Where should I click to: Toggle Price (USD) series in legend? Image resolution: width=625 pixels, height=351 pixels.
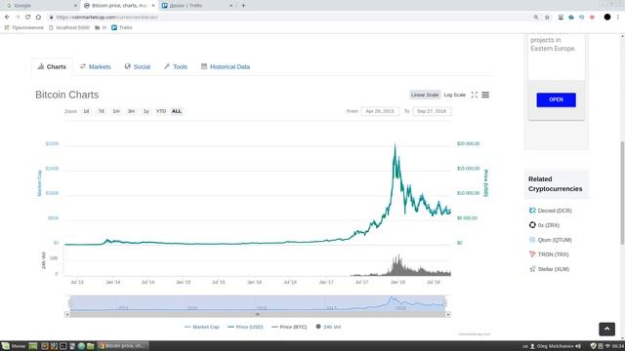(x=245, y=327)
